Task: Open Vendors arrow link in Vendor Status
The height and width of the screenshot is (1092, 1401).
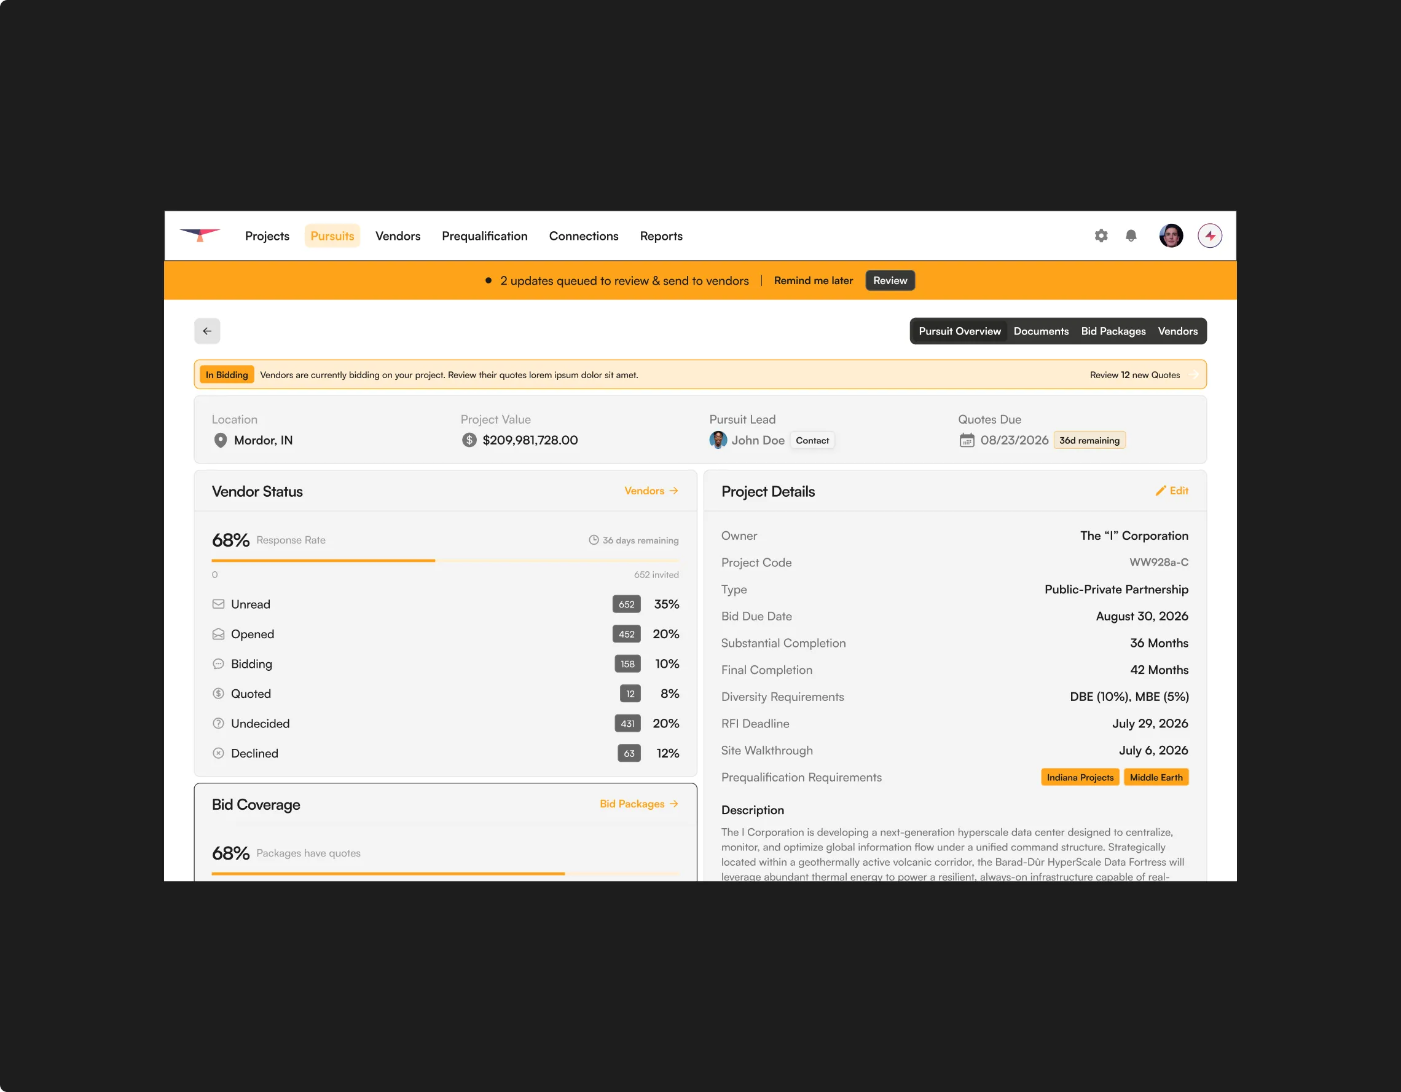Action: (651, 491)
